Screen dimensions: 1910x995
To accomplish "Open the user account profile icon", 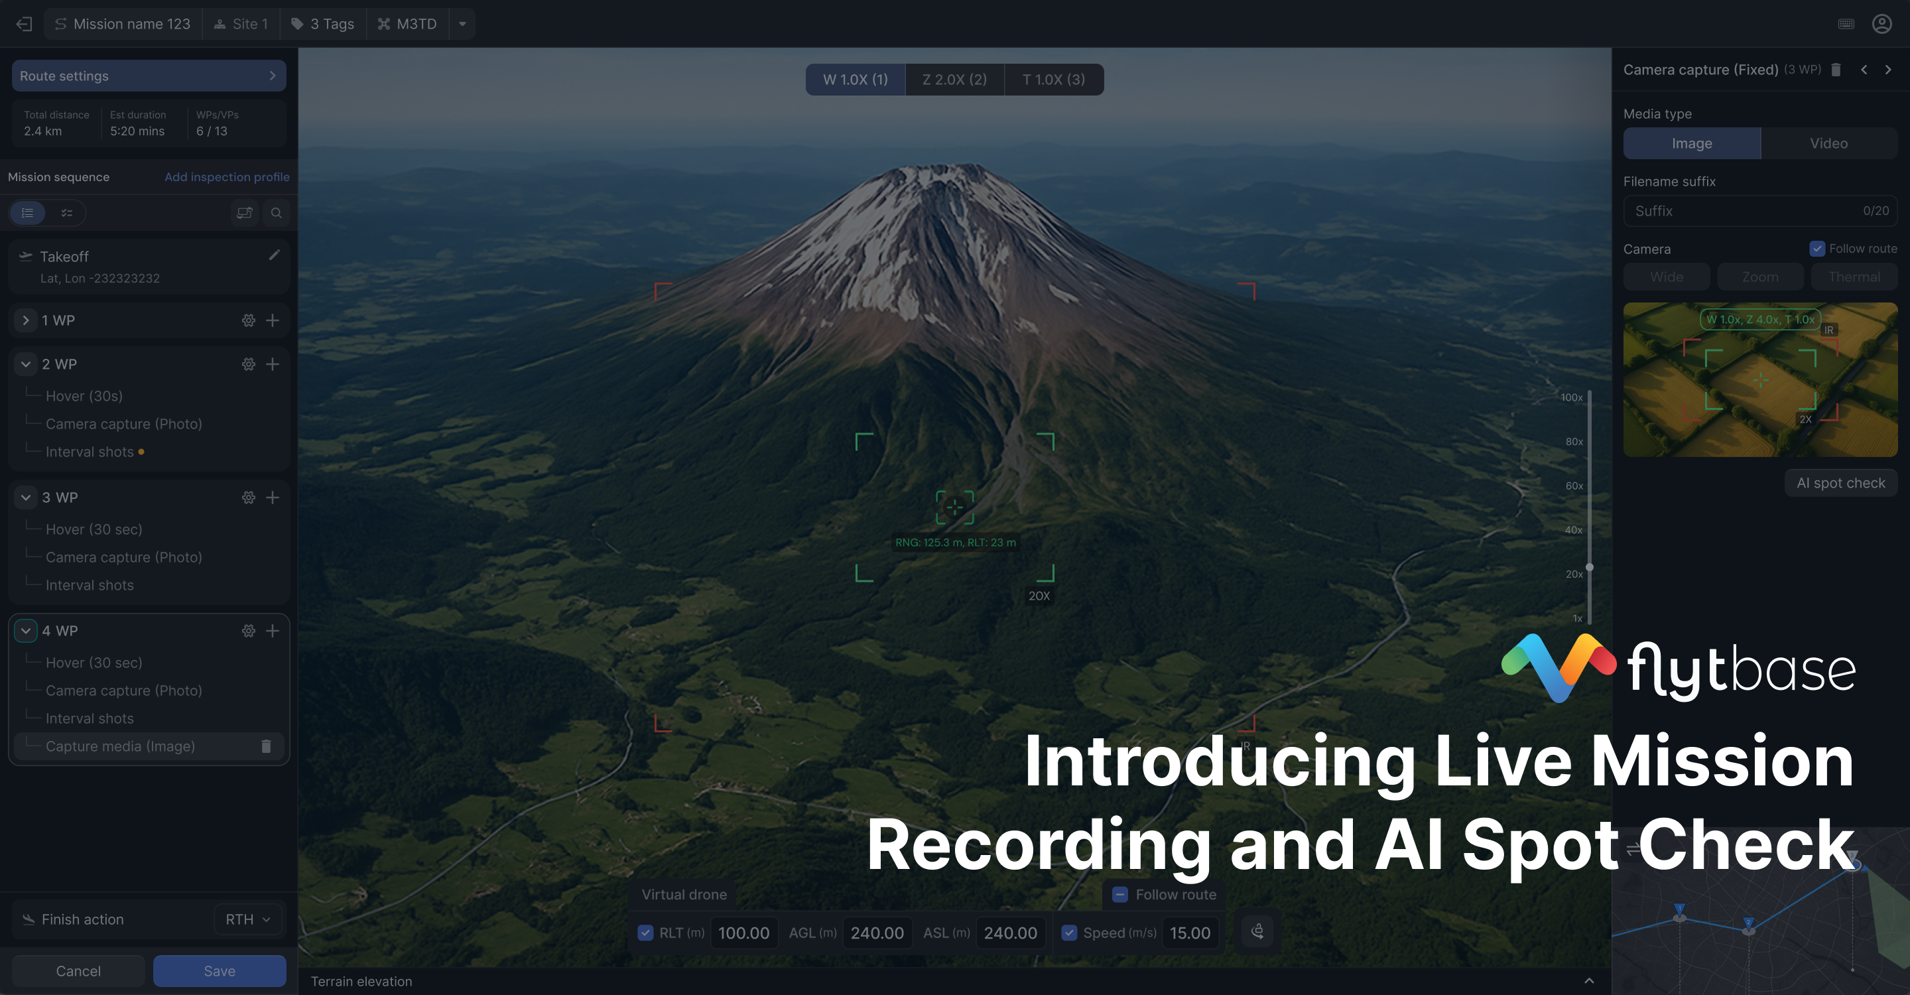I will [x=1881, y=24].
